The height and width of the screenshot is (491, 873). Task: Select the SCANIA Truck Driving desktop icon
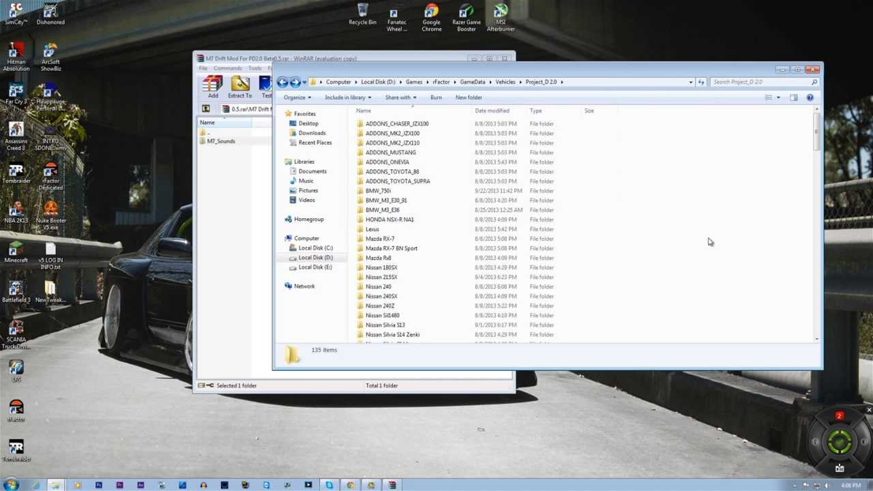(16, 334)
